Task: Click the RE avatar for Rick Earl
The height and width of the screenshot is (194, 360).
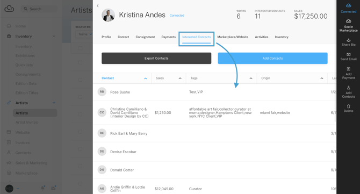Action: (102, 133)
